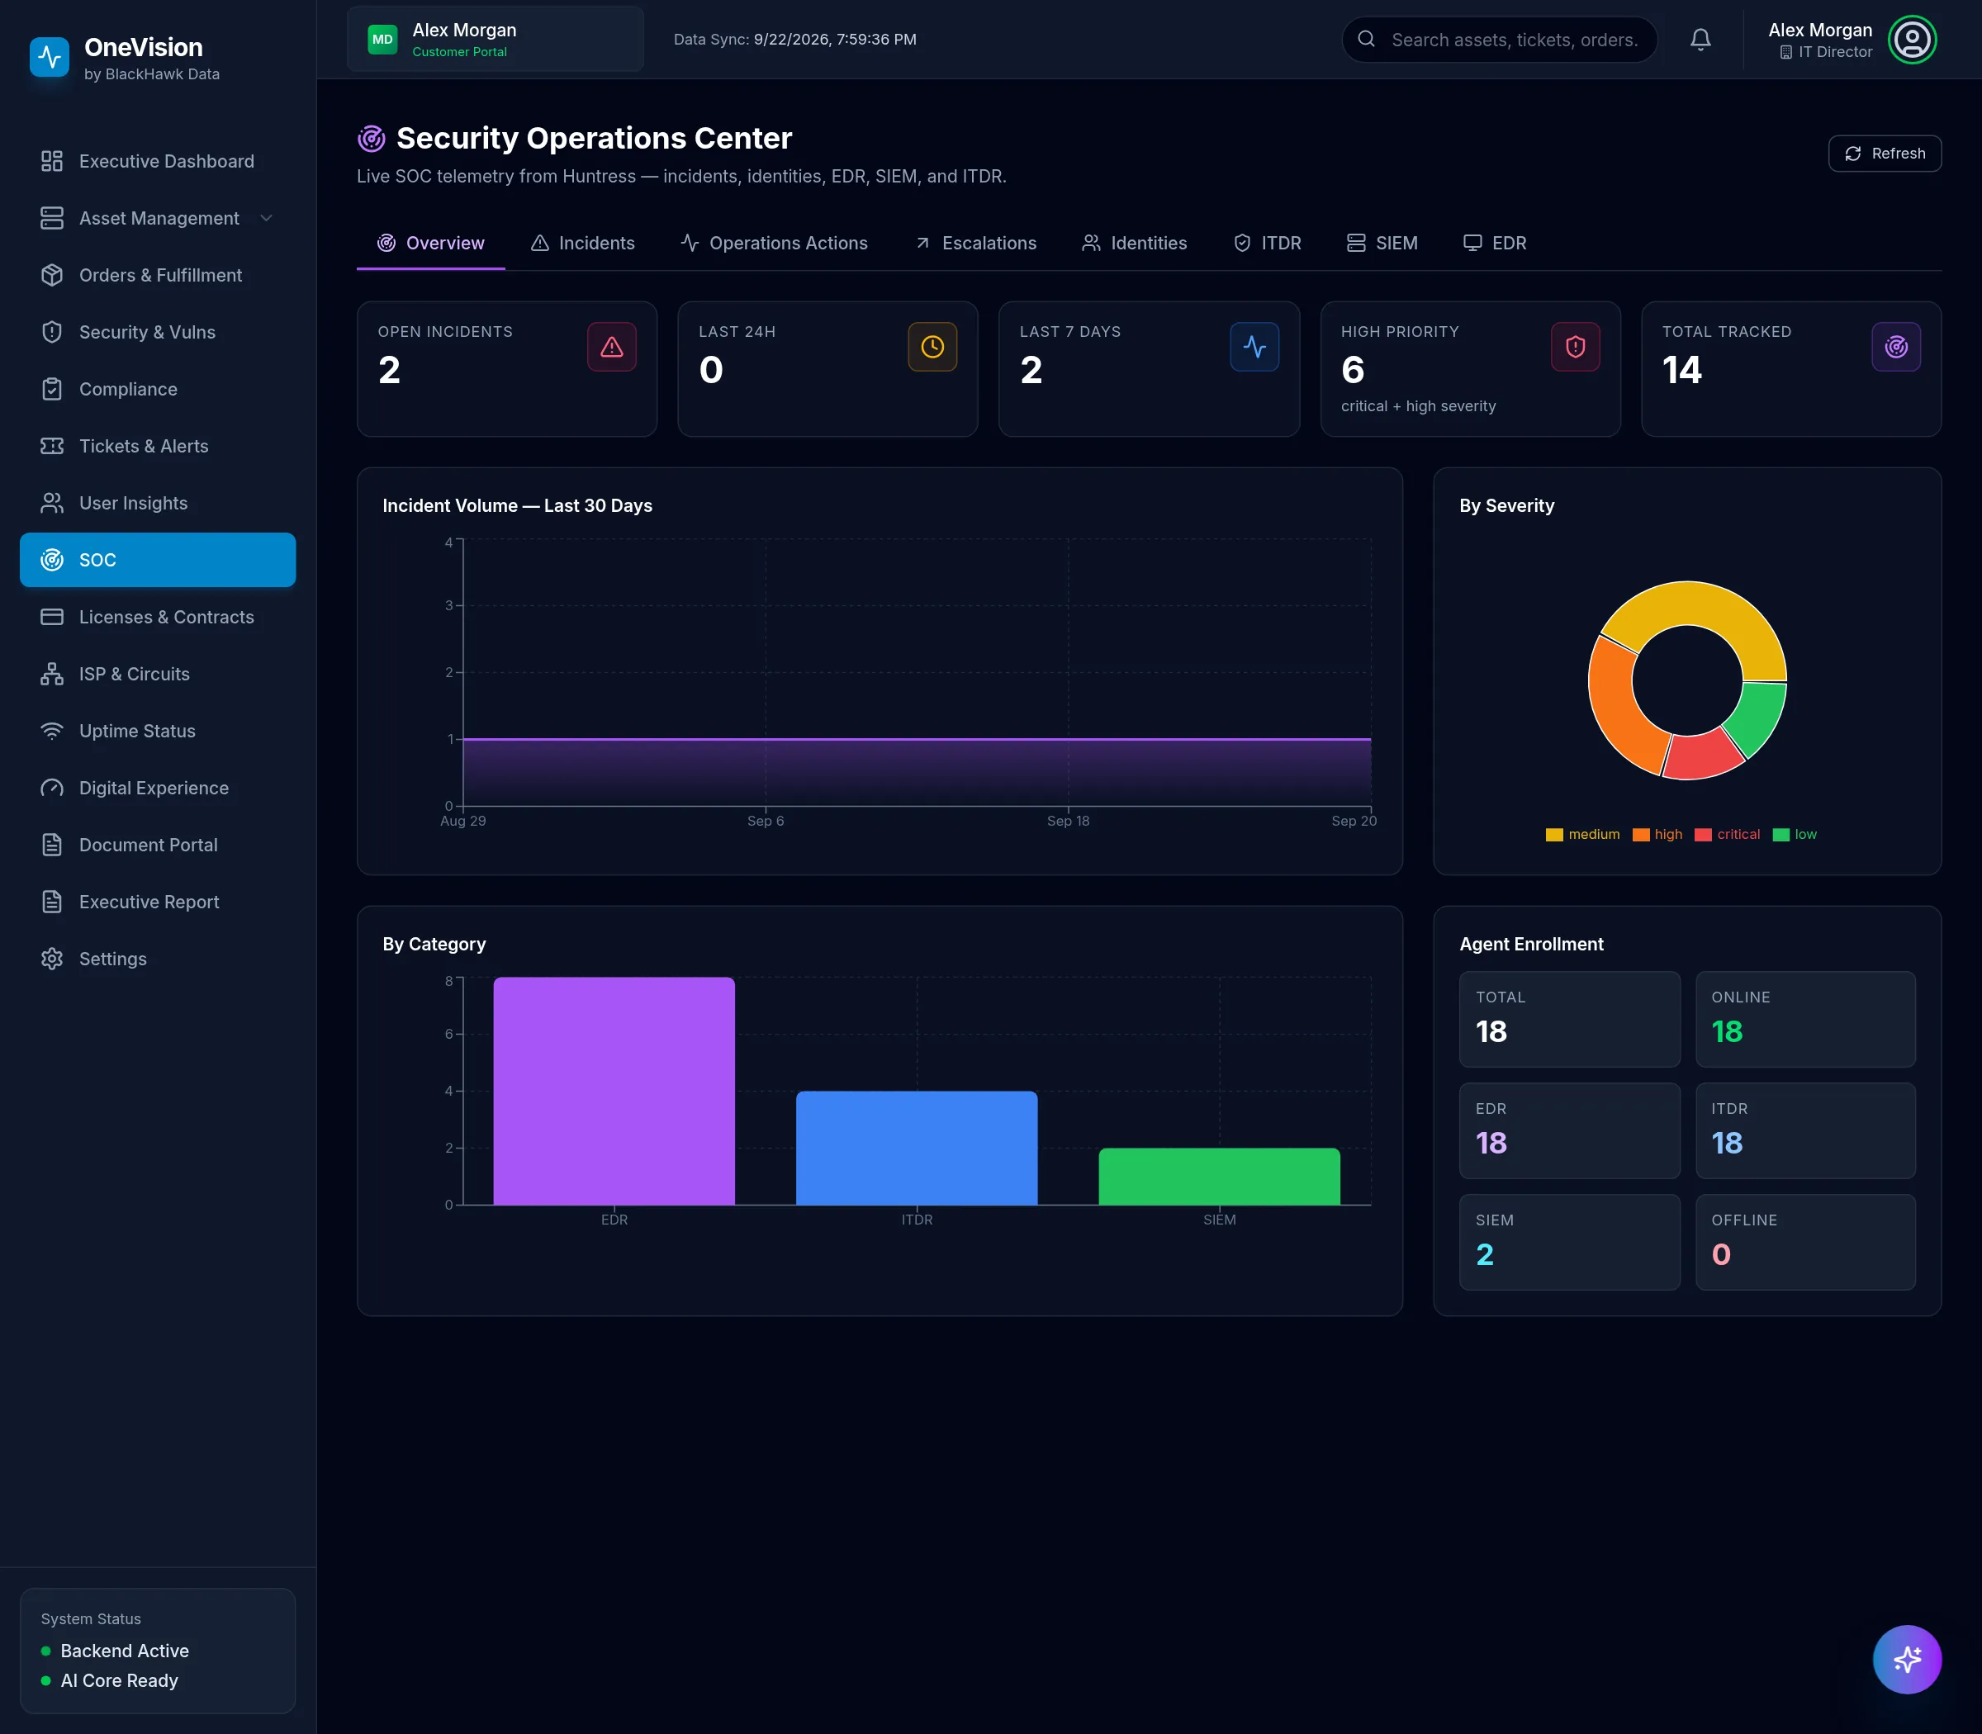The height and width of the screenshot is (1734, 1982).
Task: Click the high severity legend swatch
Action: click(1640, 835)
